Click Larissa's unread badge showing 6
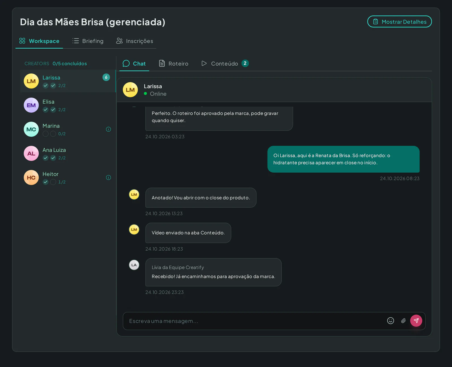 tap(106, 77)
